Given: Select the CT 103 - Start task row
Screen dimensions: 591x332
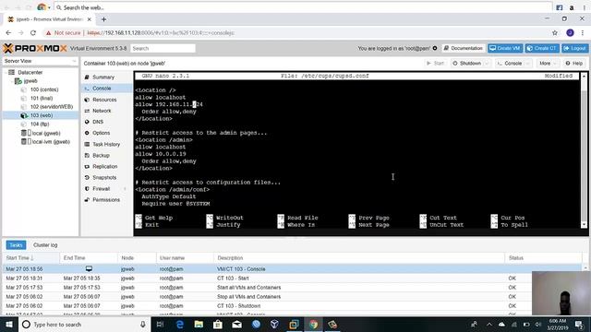Looking at the screenshot, I should [292, 279].
